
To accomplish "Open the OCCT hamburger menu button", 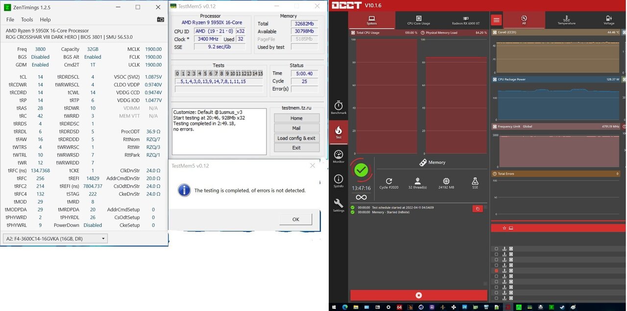I will point(497,20).
